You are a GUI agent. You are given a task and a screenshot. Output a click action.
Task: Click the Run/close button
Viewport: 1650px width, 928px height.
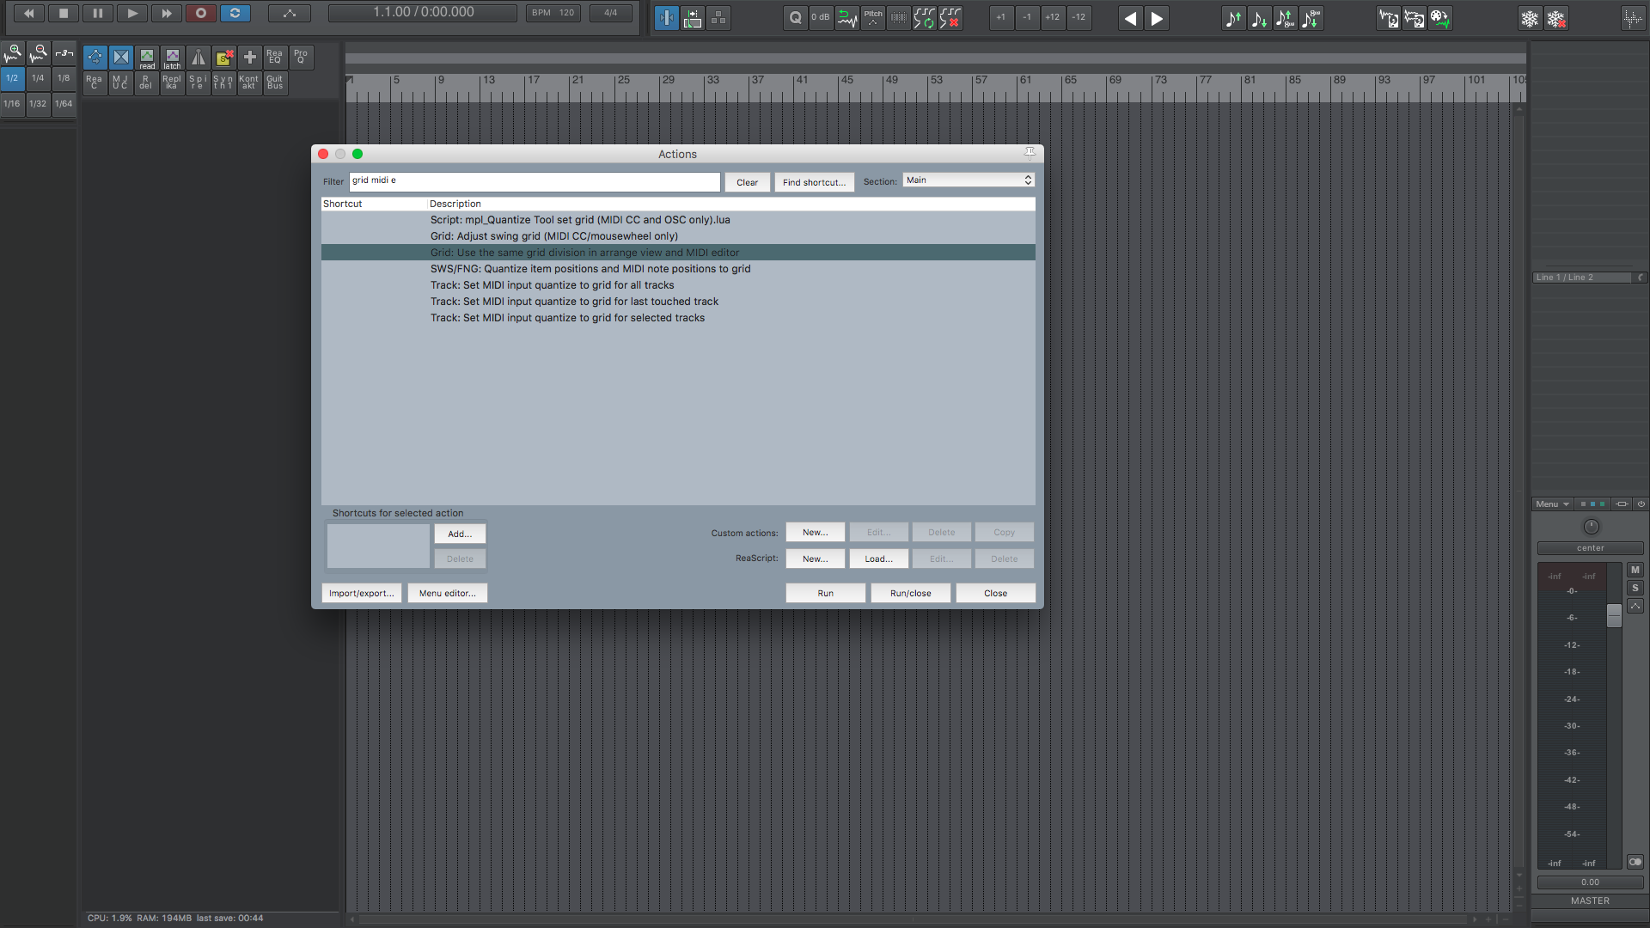tap(910, 594)
